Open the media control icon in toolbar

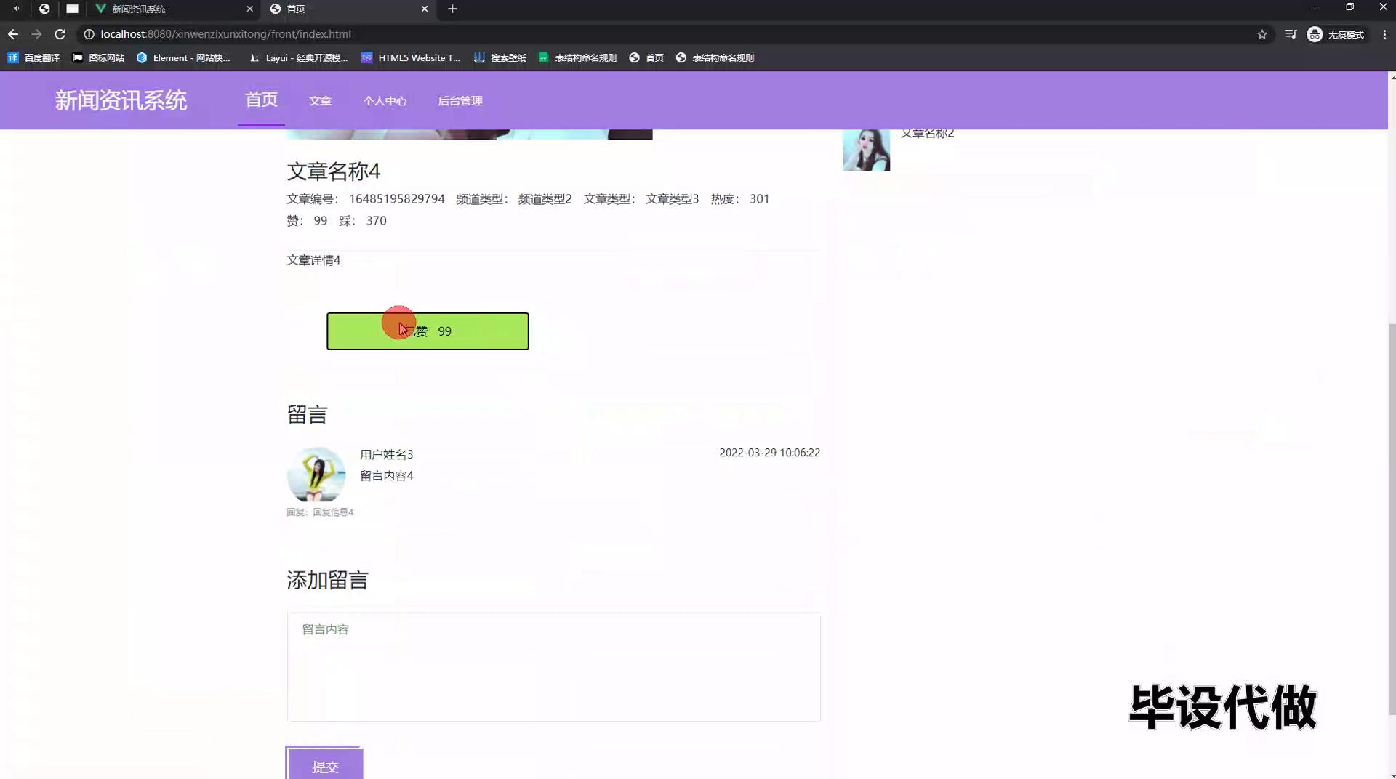tap(1291, 34)
